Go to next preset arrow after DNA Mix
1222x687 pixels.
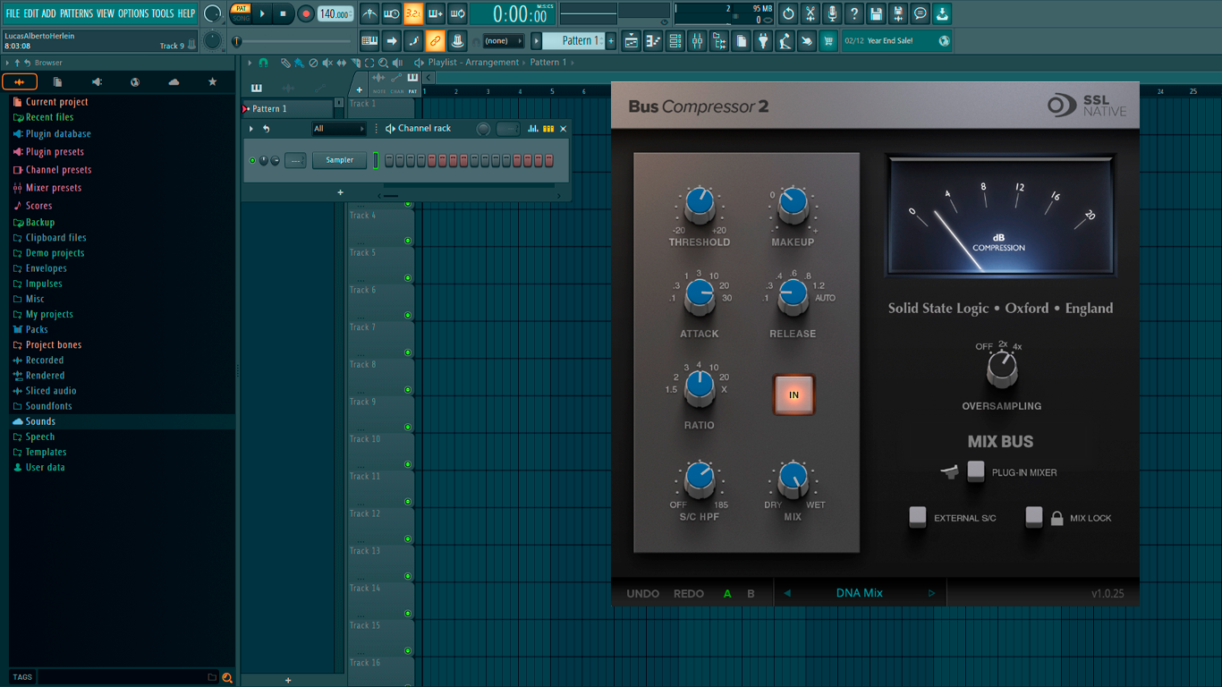(x=931, y=594)
